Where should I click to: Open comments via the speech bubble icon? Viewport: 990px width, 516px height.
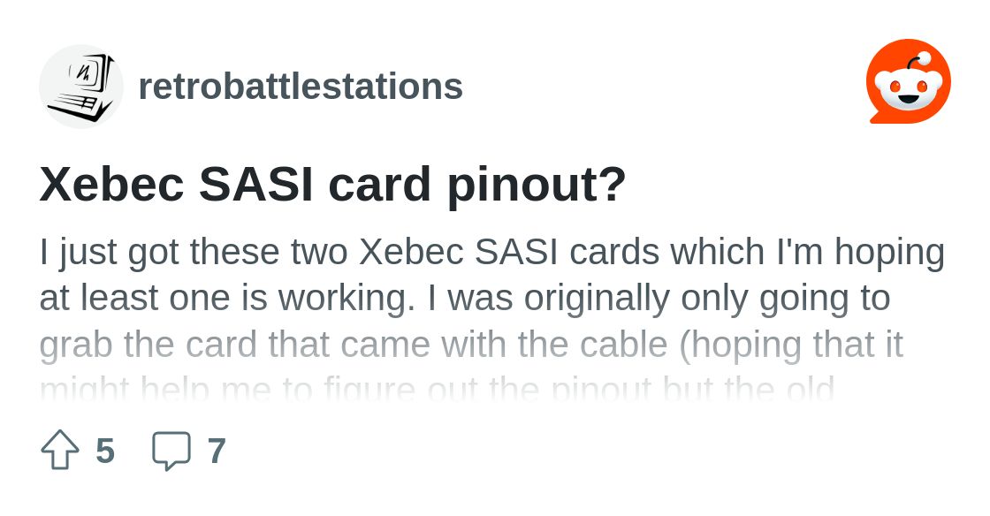tap(171, 450)
